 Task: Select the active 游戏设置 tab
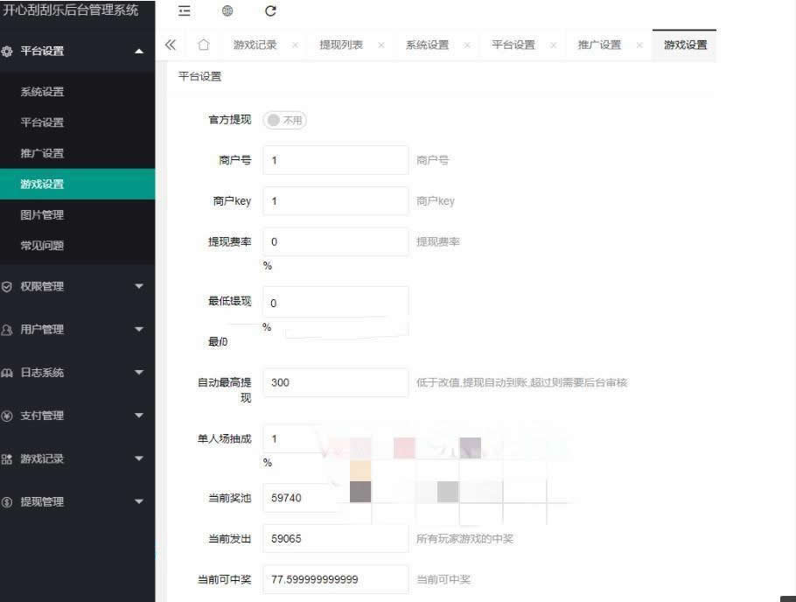685,45
